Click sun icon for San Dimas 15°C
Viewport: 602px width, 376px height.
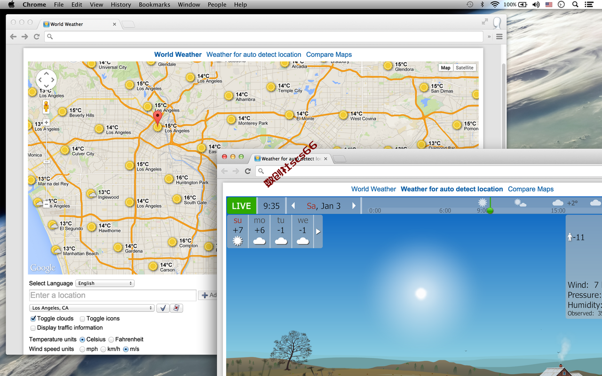(x=424, y=87)
